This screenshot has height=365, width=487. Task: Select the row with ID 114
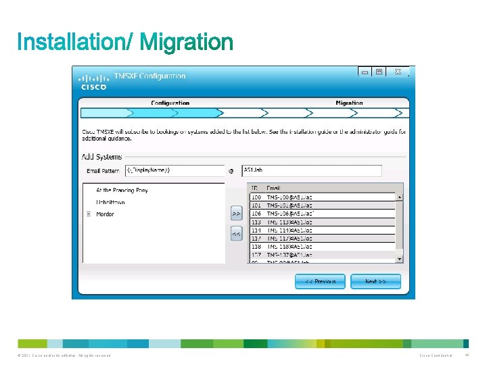(x=323, y=230)
